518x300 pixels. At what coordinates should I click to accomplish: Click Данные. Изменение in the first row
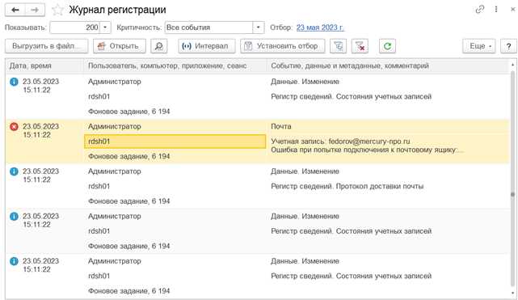point(305,82)
